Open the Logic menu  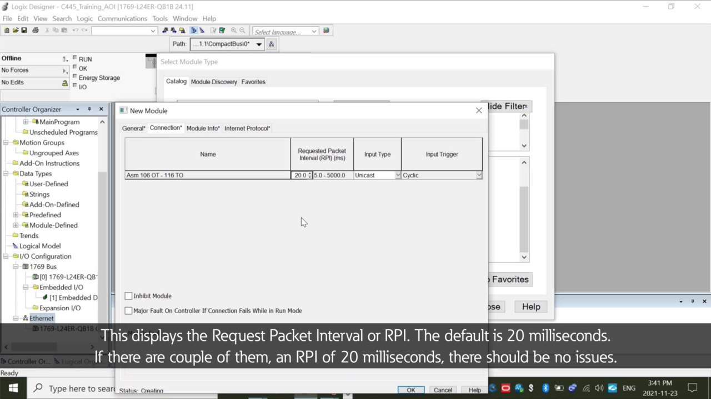[84, 18]
